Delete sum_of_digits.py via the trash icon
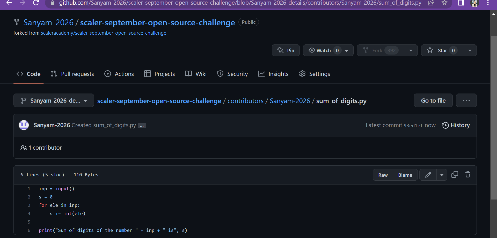This screenshot has height=238, width=497. (x=467, y=174)
